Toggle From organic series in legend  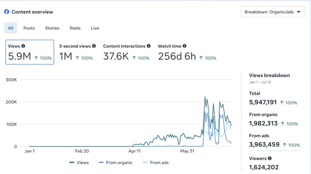(x=116, y=163)
